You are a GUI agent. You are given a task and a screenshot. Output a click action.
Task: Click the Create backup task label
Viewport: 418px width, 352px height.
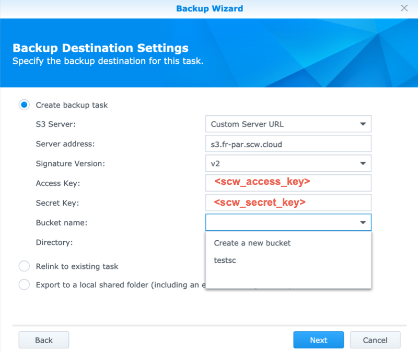click(72, 105)
